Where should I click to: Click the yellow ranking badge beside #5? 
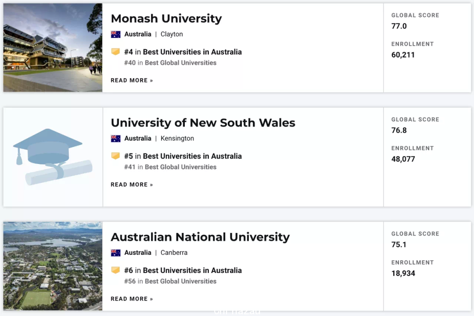(x=115, y=156)
